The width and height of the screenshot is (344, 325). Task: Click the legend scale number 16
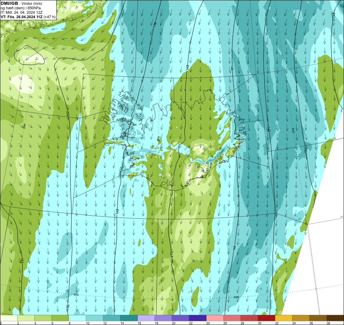pos(139,323)
